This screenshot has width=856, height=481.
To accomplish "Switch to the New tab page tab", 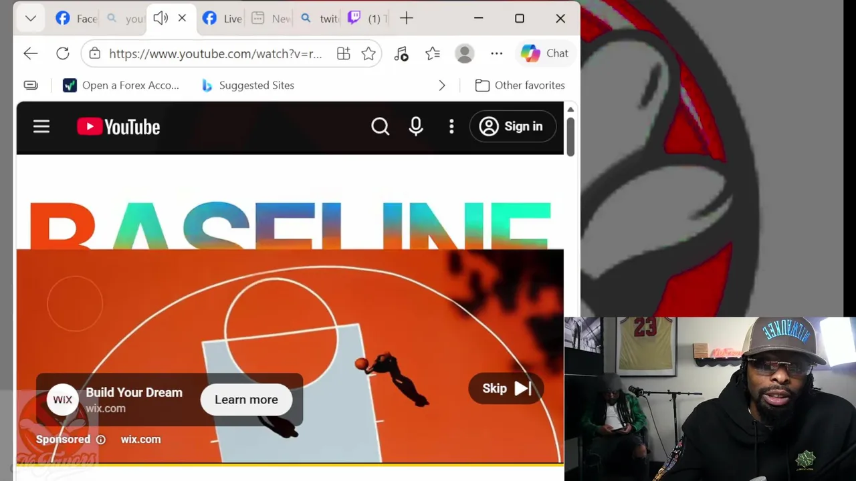I will point(270,19).
